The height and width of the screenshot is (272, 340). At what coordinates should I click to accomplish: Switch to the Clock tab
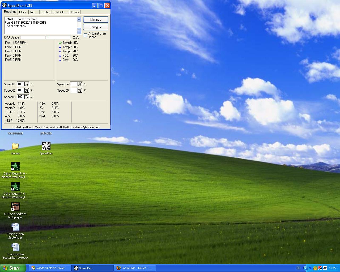point(23,12)
